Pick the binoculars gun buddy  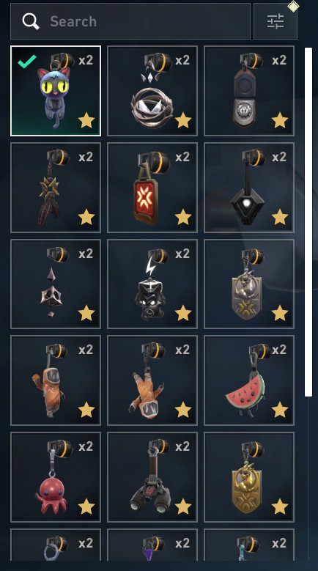pyautogui.click(x=152, y=477)
